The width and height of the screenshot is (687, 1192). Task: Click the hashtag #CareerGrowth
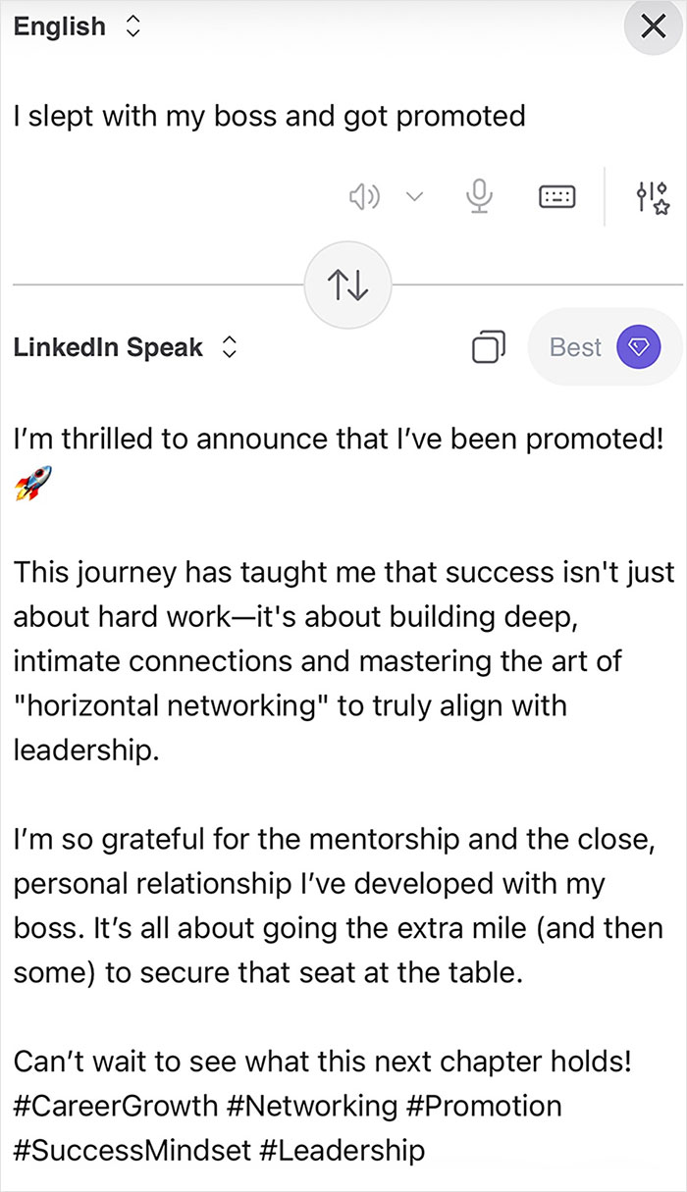[x=106, y=1106]
